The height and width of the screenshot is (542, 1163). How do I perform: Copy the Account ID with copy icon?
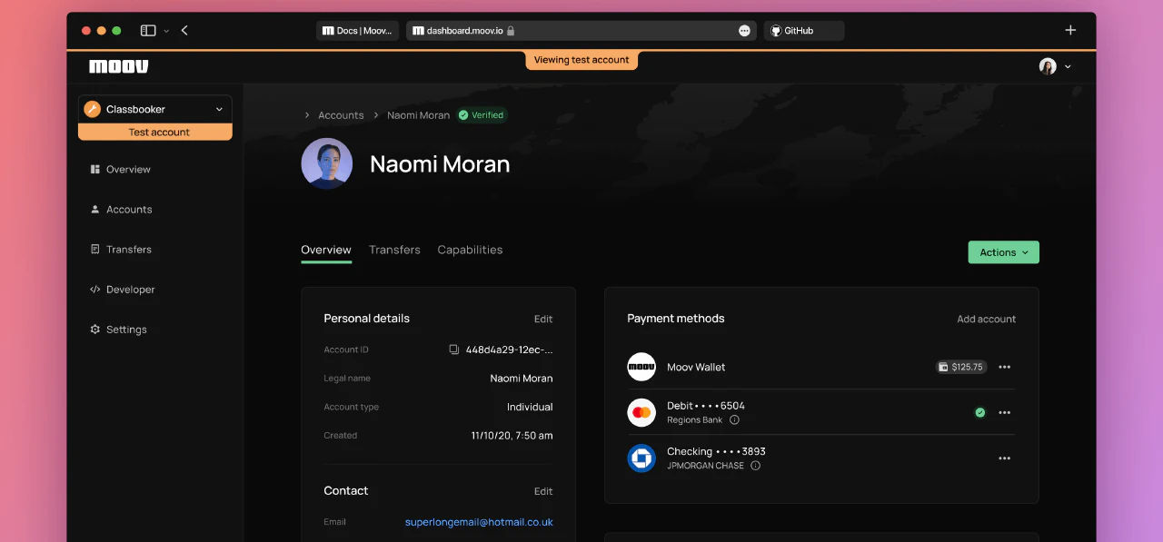point(454,350)
